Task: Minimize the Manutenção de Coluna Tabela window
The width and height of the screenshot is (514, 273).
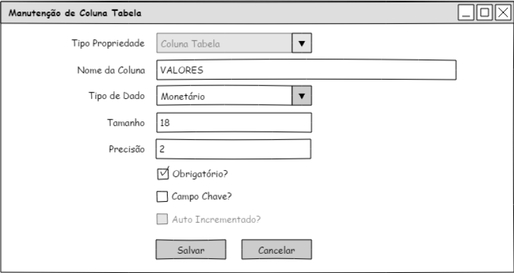Action: click(x=466, y=13)
